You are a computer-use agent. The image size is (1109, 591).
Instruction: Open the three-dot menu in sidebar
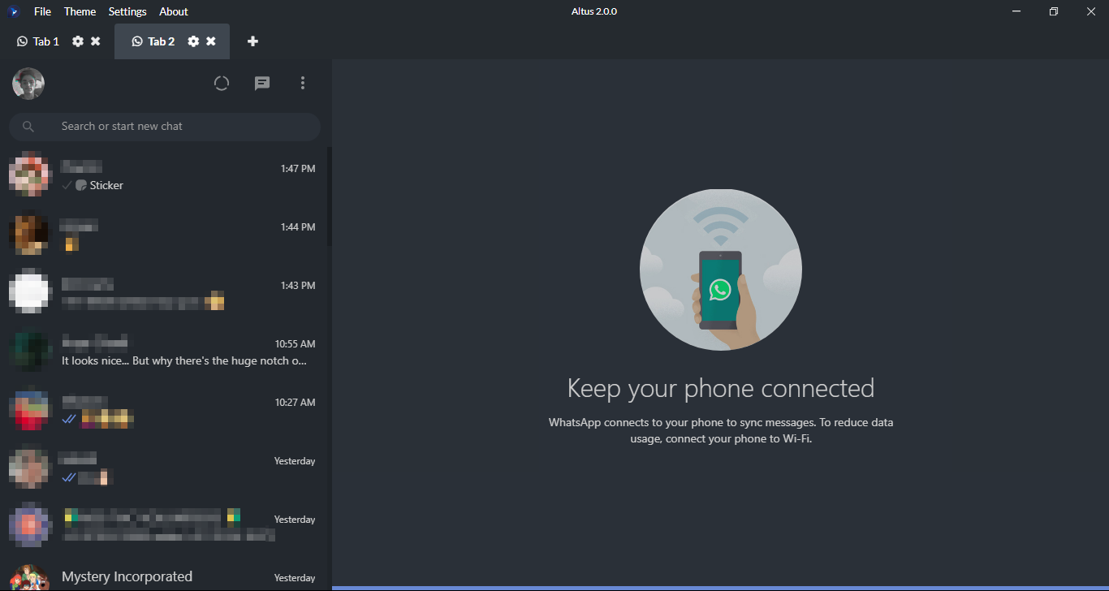tap(303, 83)
